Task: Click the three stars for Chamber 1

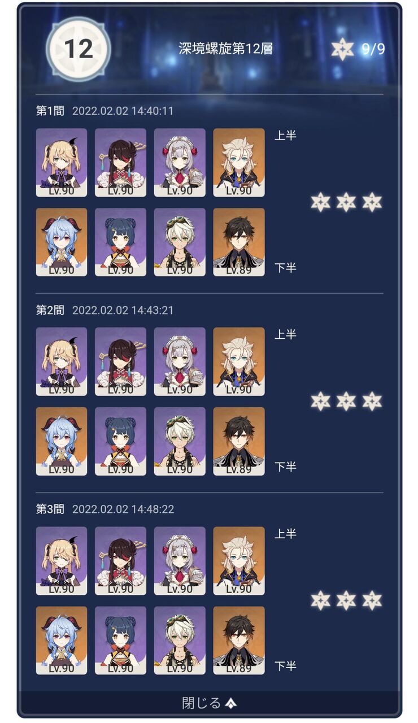Action: tap(346, 202)
